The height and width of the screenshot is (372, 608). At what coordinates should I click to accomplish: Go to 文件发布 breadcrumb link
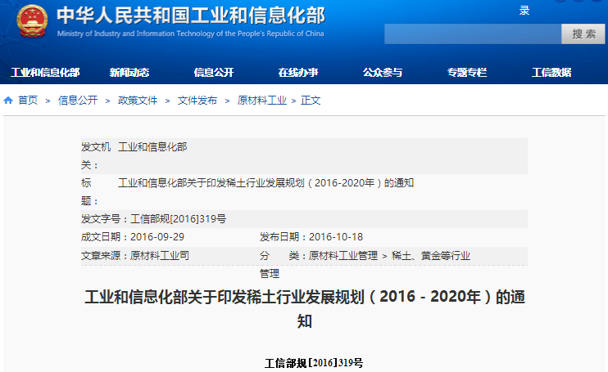(197, 101)
